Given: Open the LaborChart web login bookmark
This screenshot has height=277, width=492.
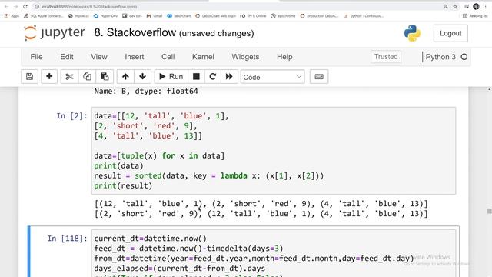Looking at the screenshot, I should (215, 16).
